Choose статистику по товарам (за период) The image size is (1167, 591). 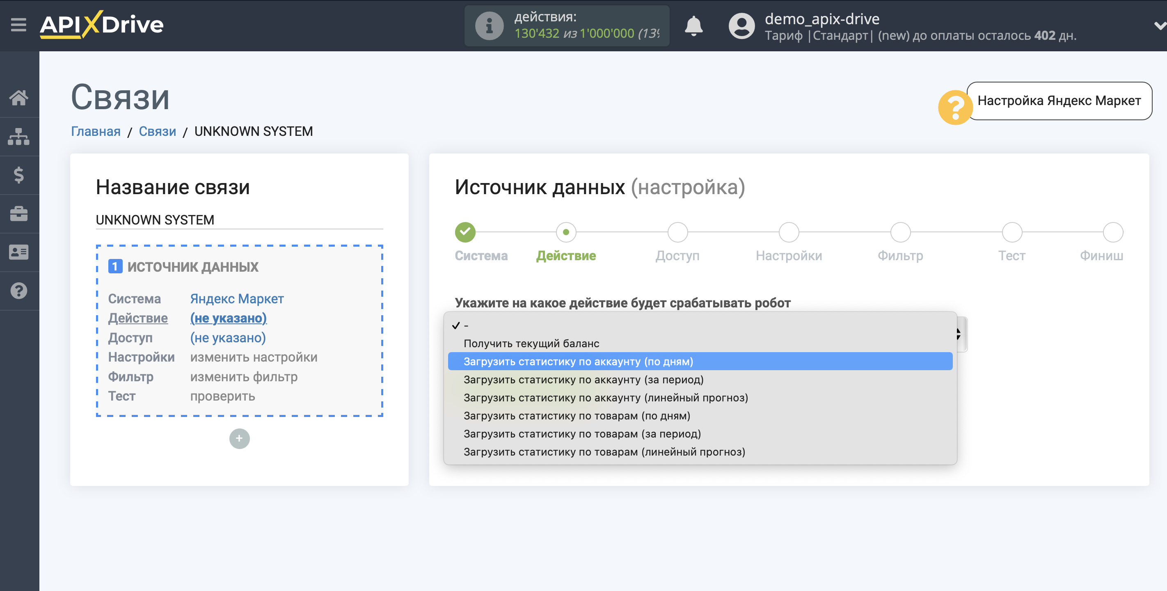tap(700, 434)
